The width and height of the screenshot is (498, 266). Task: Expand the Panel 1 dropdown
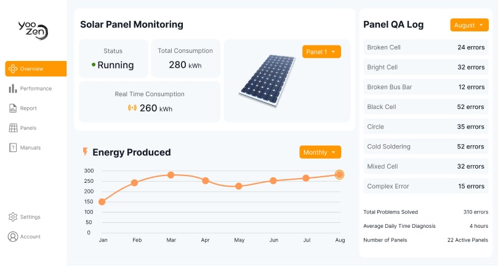(x=321, y=52)
